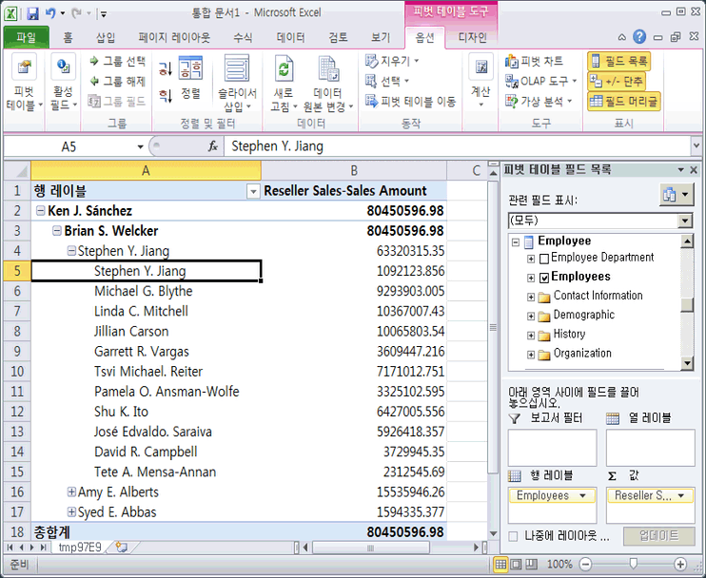
Task: Click PivotChart (피벗 차트)
Action: pos(534,61)
